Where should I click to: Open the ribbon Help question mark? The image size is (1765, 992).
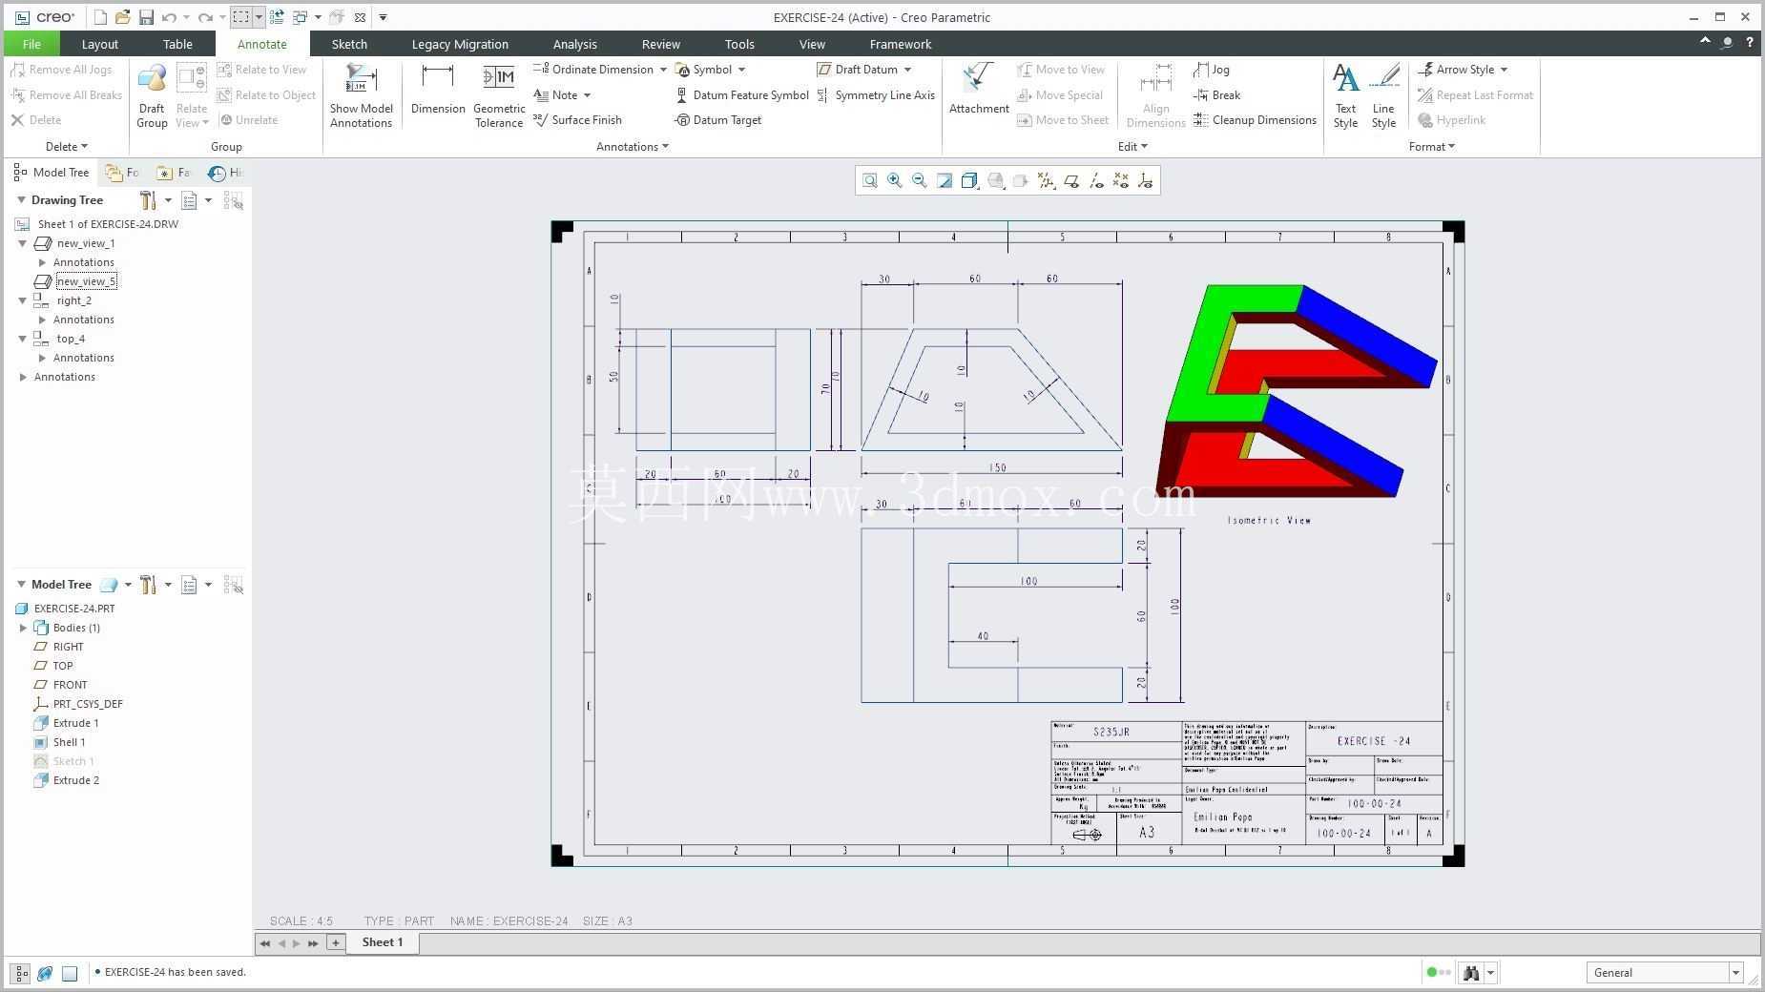click(x=1750, y=43)
